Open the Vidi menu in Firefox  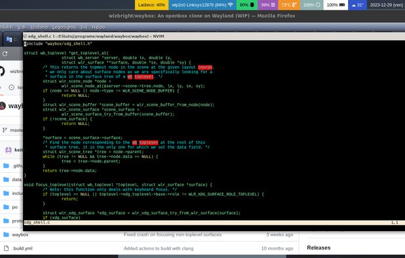pyautogui.click(x=22, y=27)
